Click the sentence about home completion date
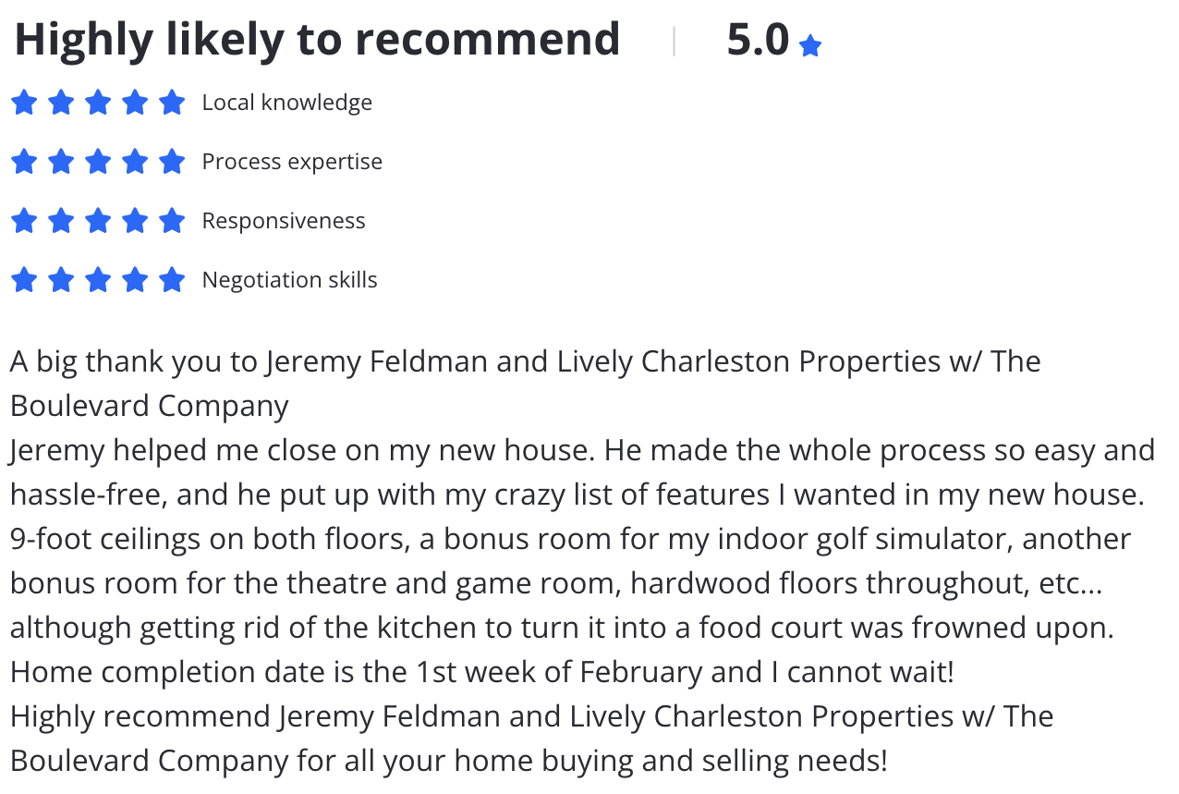This screenshot has height=794, width=1179. tap(481, 672)
